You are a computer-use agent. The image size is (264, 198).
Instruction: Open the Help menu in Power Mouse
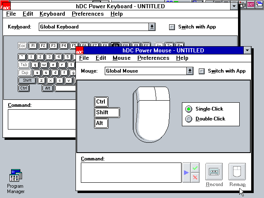[x=182, y=58]
